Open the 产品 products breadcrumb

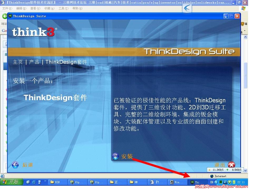(34, 62)
